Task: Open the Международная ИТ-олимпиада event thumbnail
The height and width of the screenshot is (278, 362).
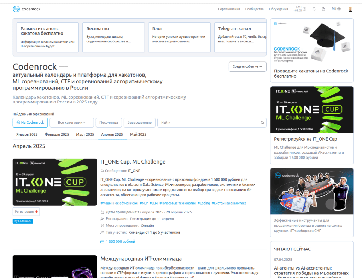Action: coord(55,267)
